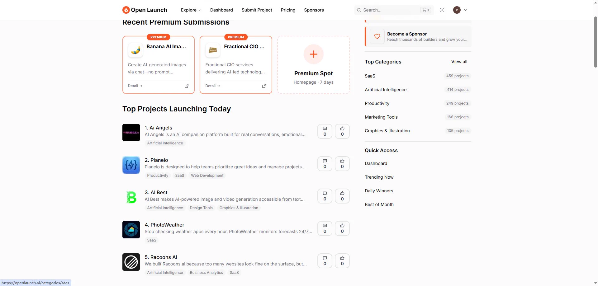Upvote the PhotoWeather project
The width and height of the screenshot is (598, 286).
[342, 228]
